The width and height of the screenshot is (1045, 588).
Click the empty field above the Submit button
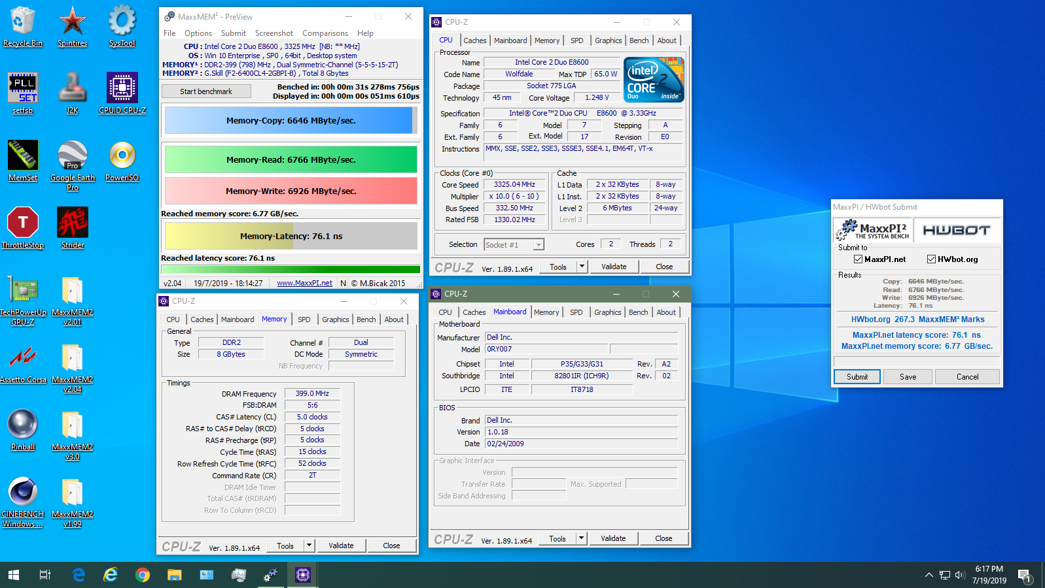916,361
